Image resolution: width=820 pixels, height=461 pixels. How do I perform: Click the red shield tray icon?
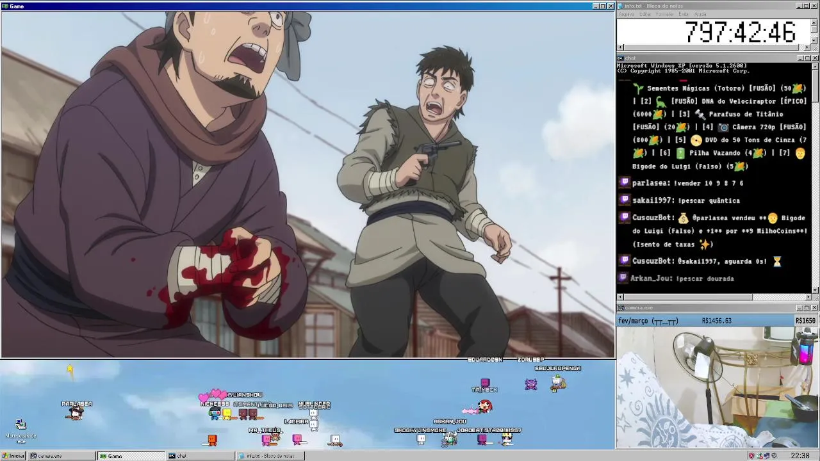coord(751,456)
